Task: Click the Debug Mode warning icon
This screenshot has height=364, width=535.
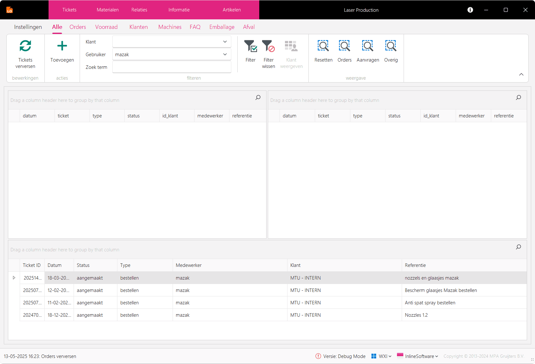Action: pos(318,356)
